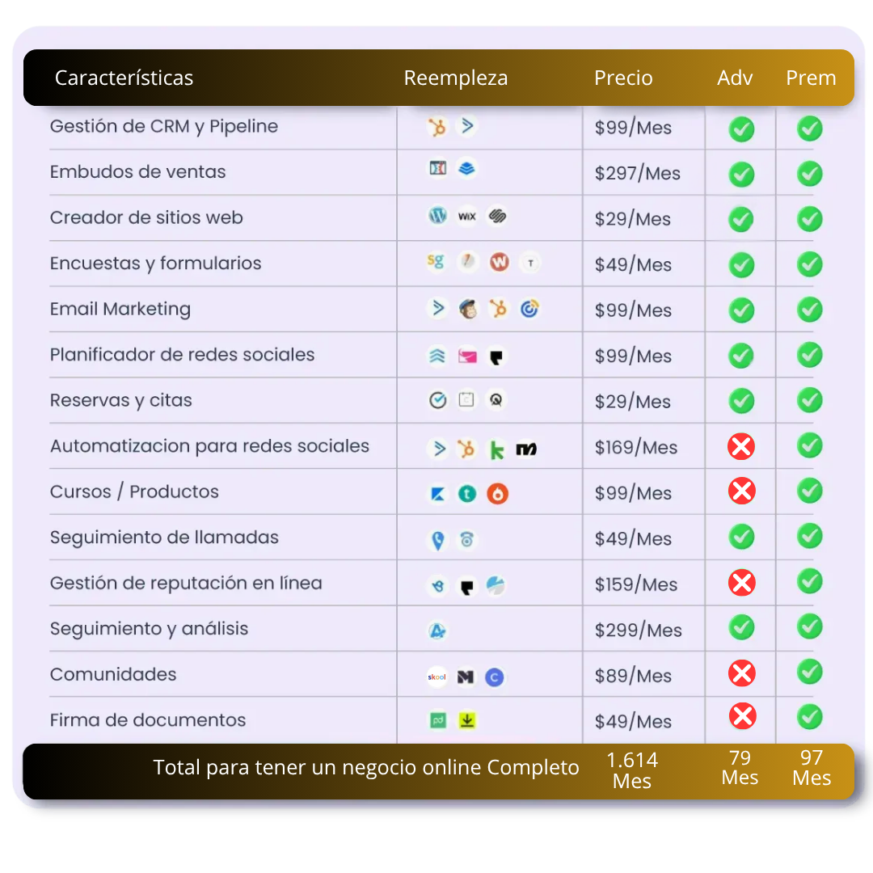Click the Prem green check for Firma de documentos
Image resolution: width=873 pixels, height=873 pixels.
pyautogui.click(x=809, y=717)
